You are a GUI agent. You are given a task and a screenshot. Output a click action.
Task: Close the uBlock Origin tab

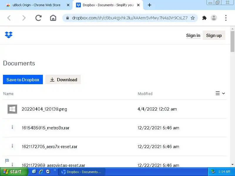(x=68, y=5)
